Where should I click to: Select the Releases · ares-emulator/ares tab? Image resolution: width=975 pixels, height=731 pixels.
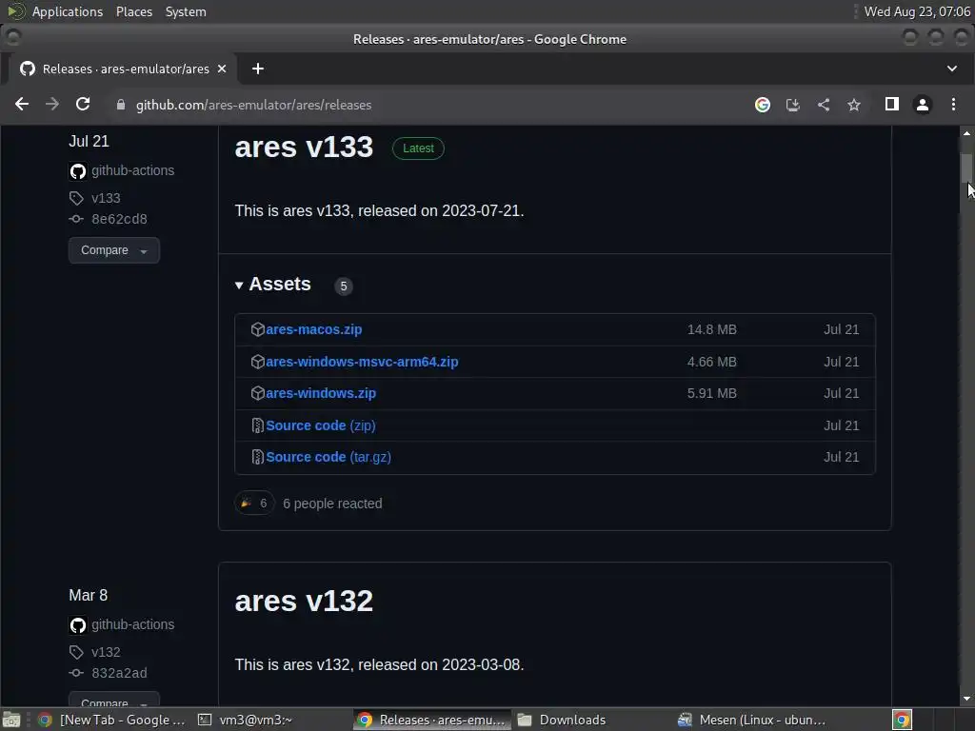point(123,69)
